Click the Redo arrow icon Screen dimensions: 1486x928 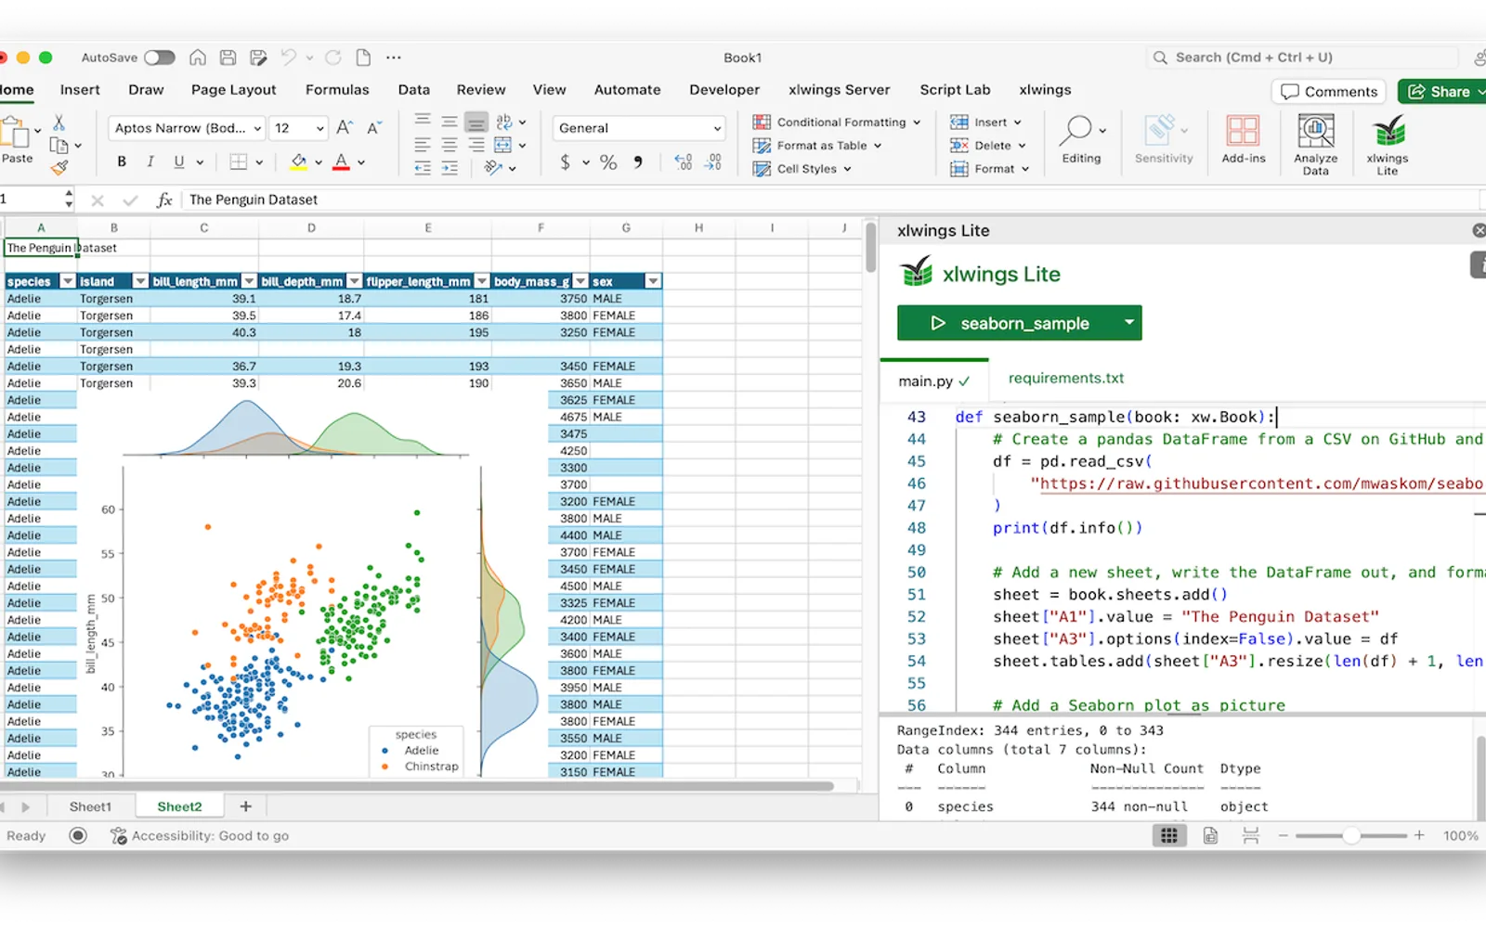coord(333,58)
